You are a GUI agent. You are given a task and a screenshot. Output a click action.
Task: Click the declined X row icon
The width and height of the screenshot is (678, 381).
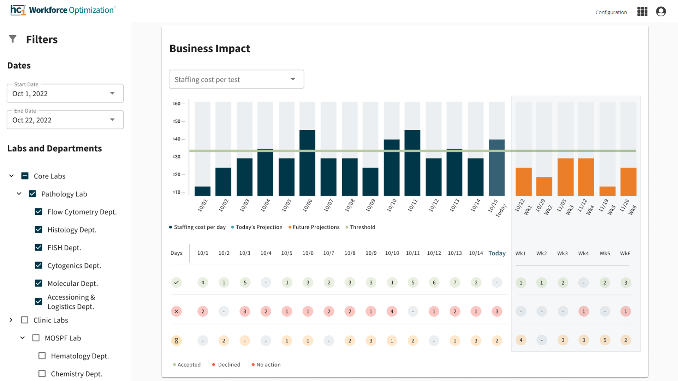coord(176,311)
